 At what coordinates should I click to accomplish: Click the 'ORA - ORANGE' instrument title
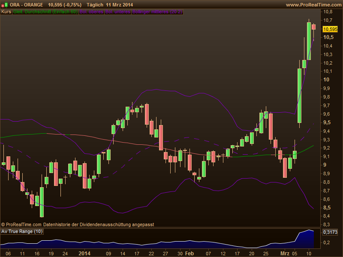(x=26, y=5)
